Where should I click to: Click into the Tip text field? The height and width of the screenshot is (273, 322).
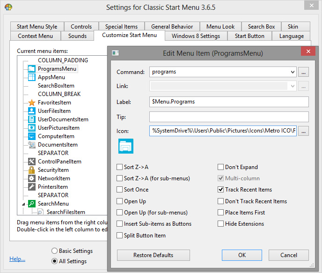(x=229, y=117)
